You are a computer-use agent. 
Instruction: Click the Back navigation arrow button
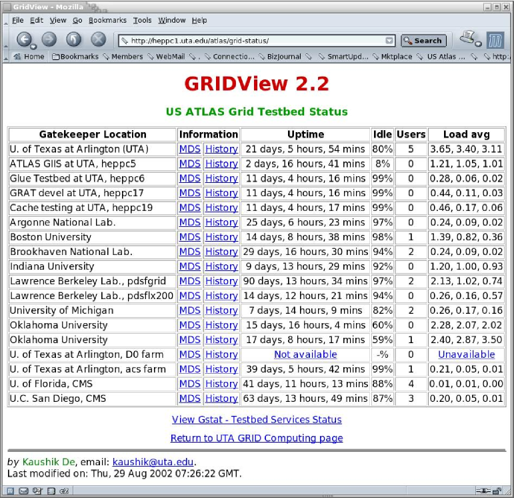(25, 39)
